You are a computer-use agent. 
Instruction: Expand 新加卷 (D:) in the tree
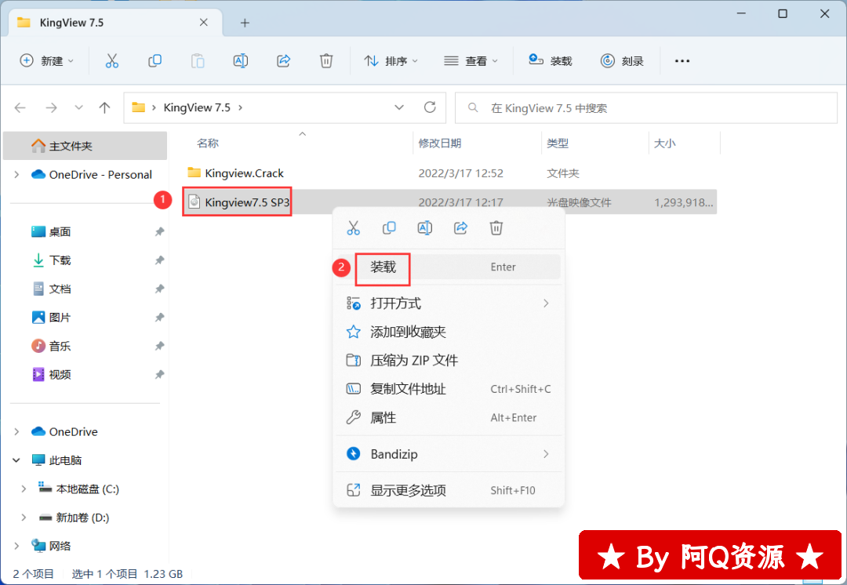click(24, 518)
